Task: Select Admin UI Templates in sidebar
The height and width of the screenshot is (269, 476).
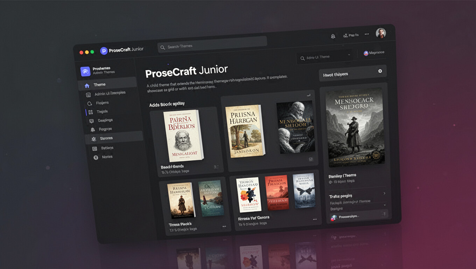Action: click(110, 94)
